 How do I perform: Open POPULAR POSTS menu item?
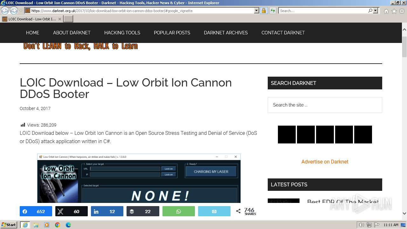(172, 33)
